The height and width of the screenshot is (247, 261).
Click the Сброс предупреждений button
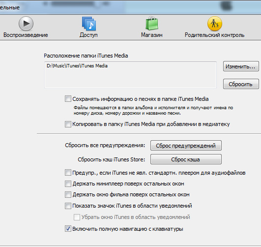pos(186,146)
